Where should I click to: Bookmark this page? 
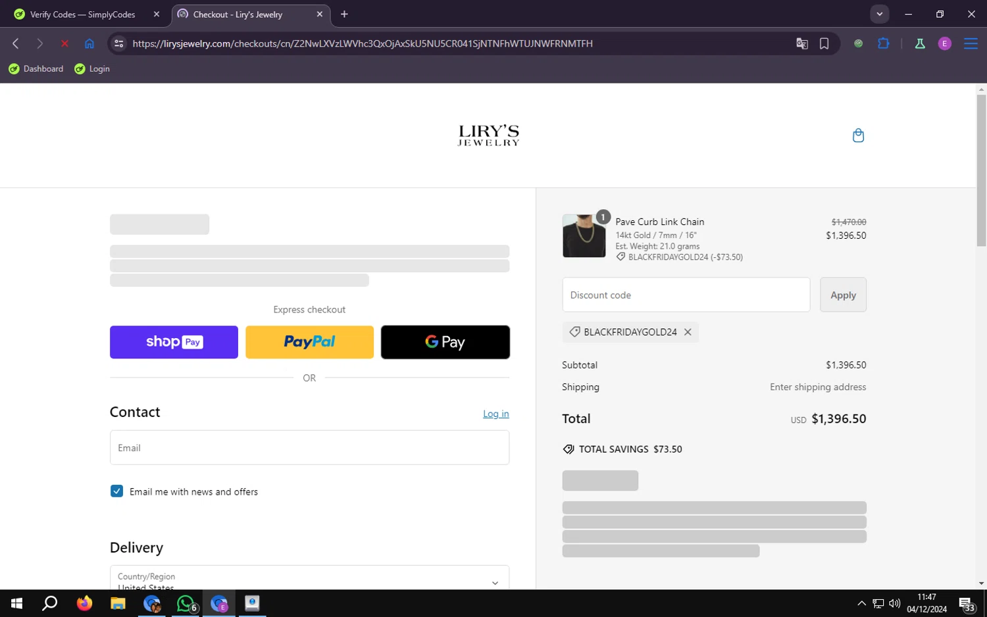tap(824, 43)
